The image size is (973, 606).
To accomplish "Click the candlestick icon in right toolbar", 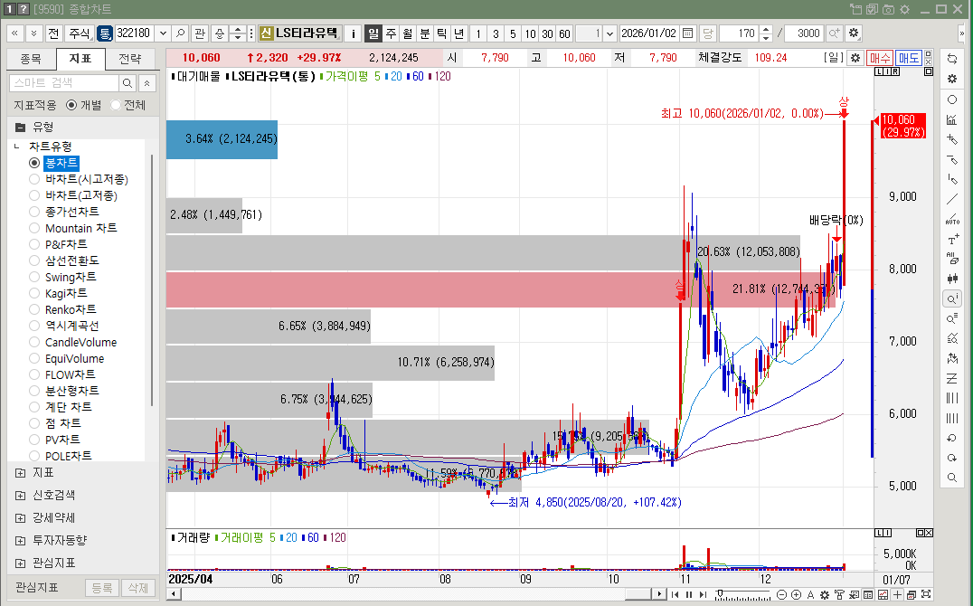I will pos(952,279).
